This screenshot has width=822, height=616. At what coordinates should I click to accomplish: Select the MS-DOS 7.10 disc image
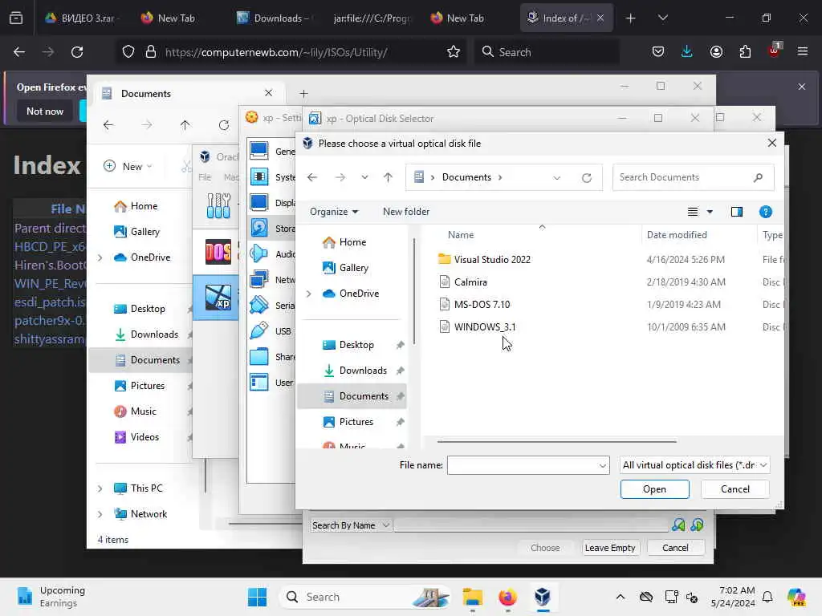pos(482,304)
